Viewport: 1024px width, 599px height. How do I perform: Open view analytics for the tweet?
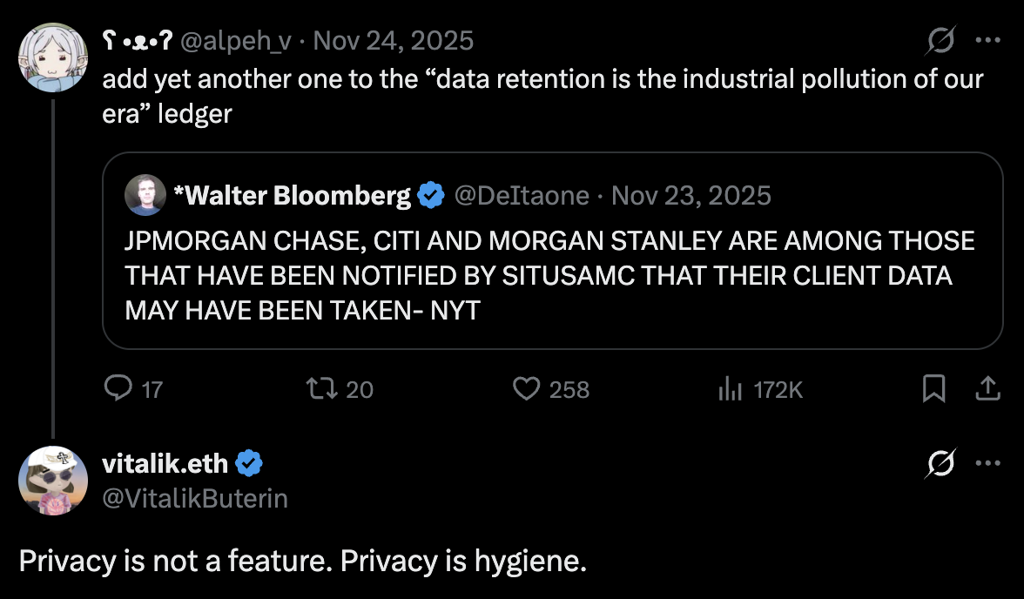[x=730, y=390]
